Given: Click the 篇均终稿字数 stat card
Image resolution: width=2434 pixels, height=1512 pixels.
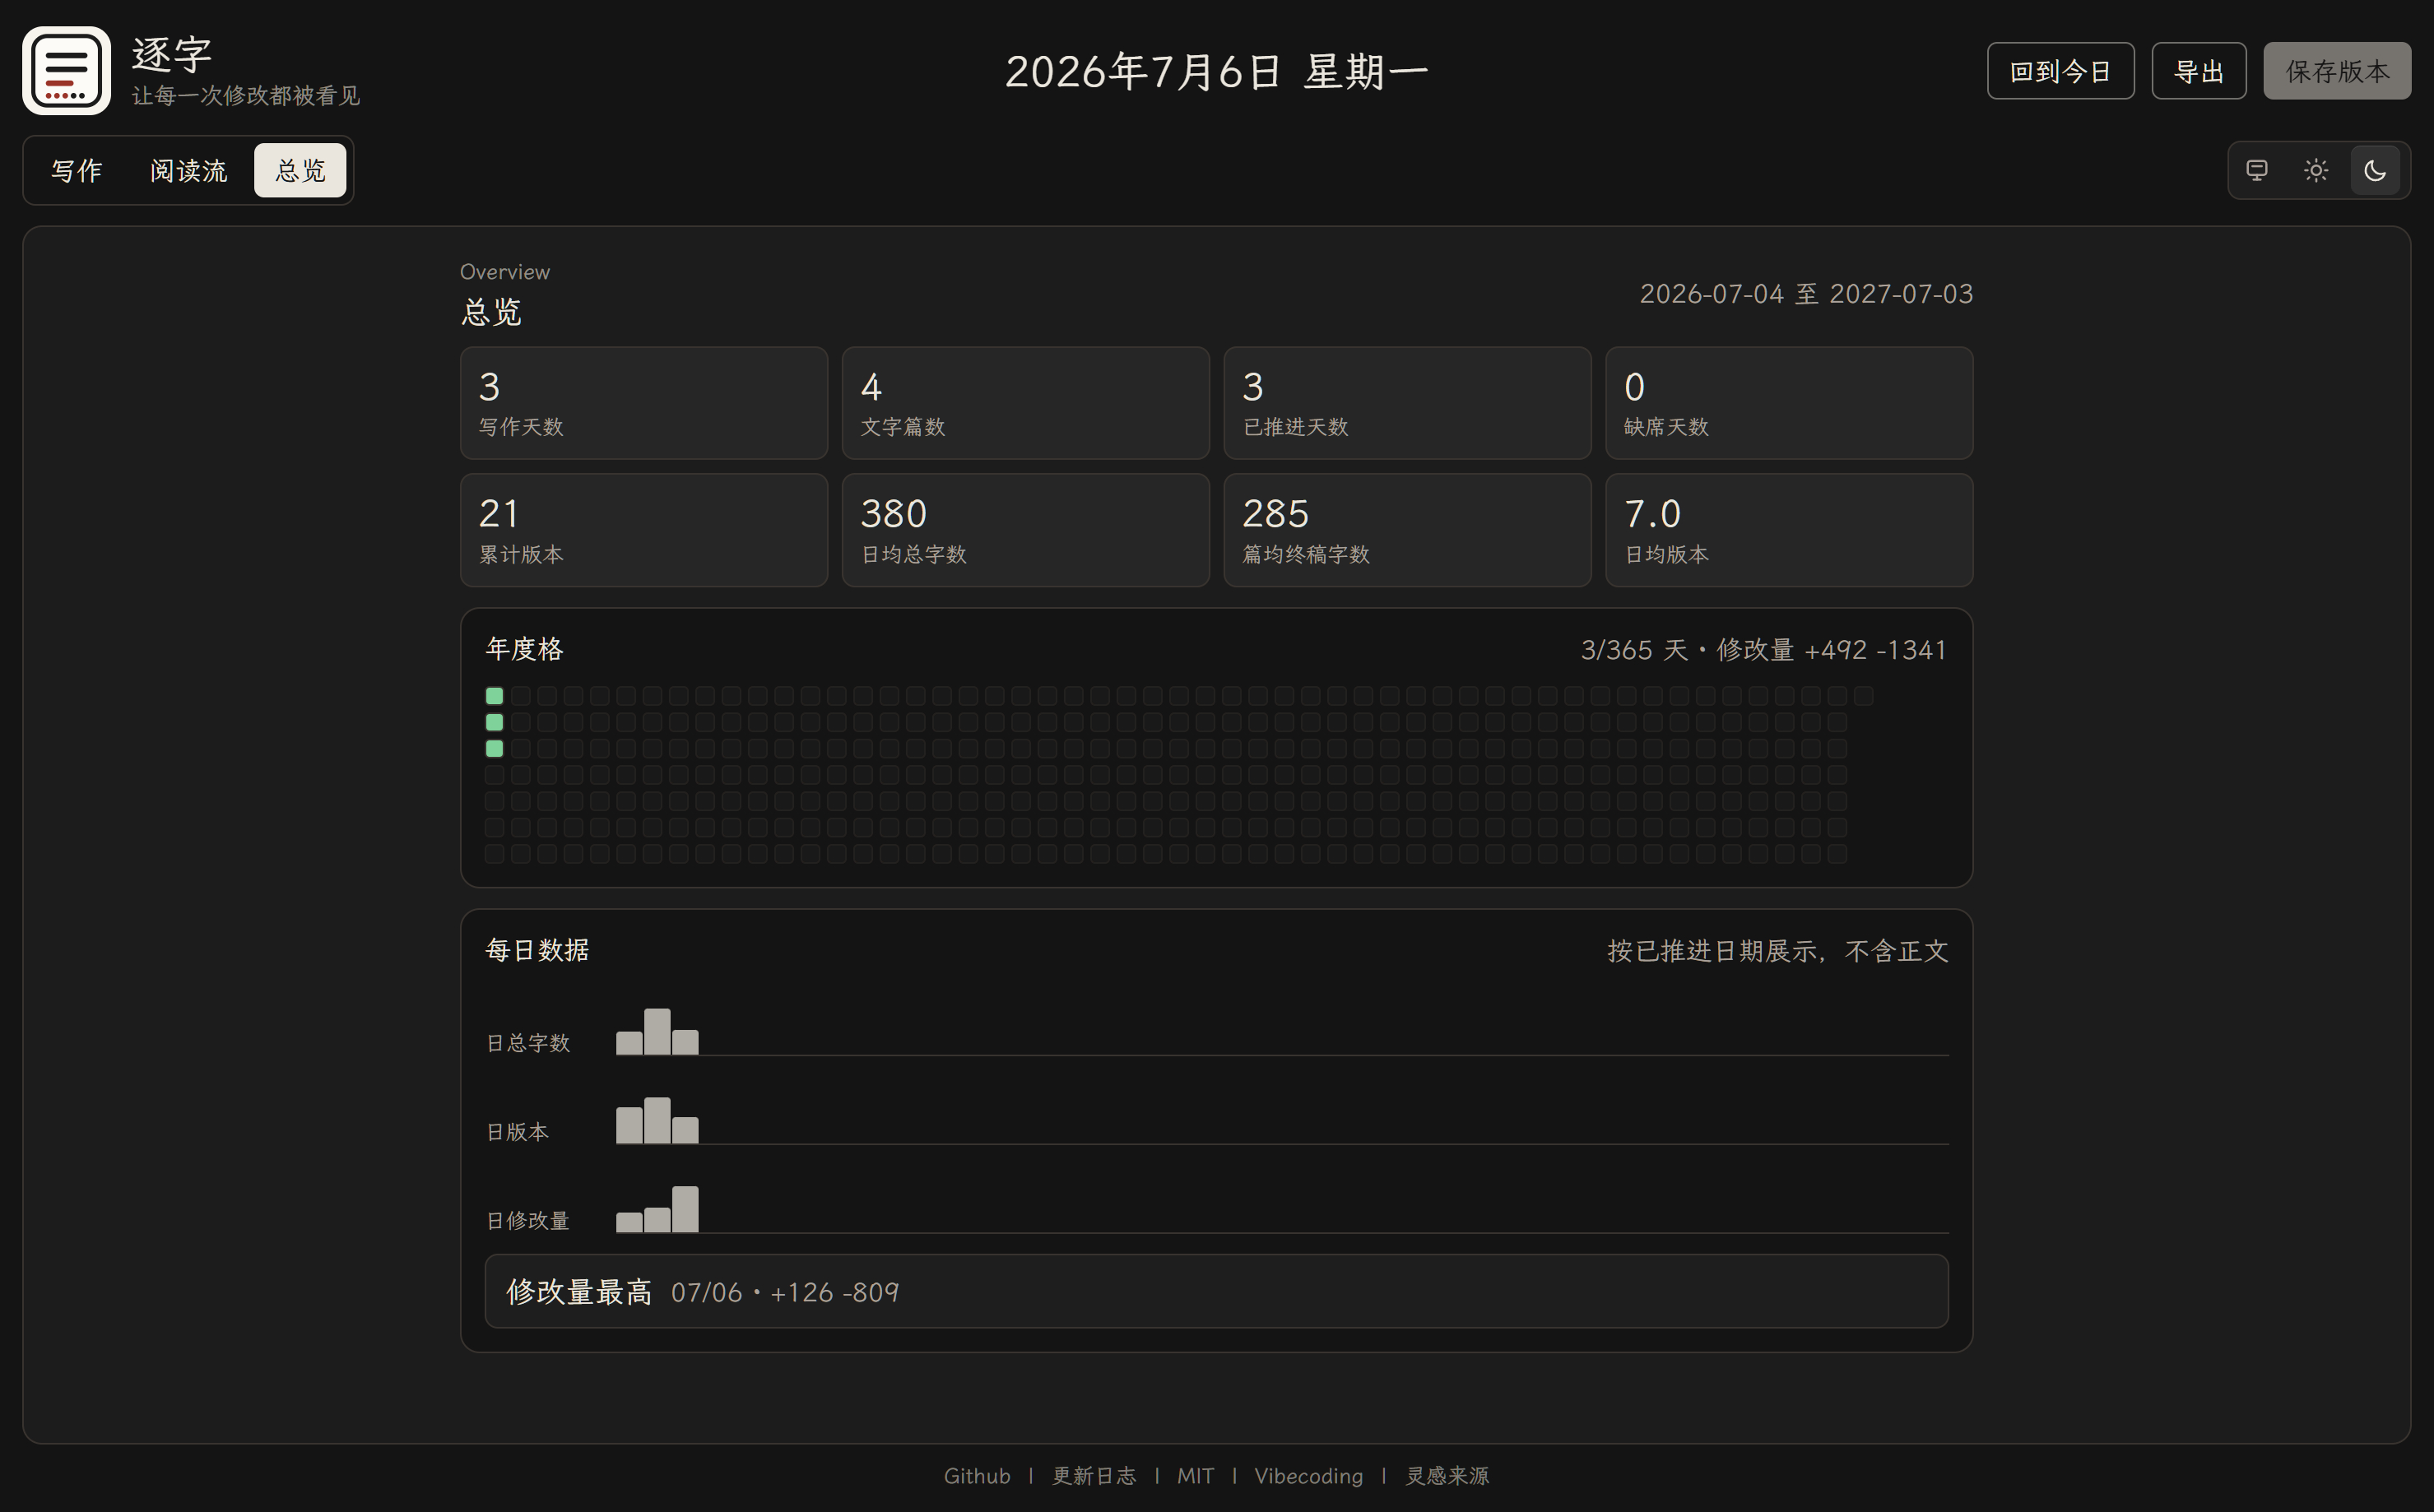Looking at the screenshot, I should [x=1407, y=530].
